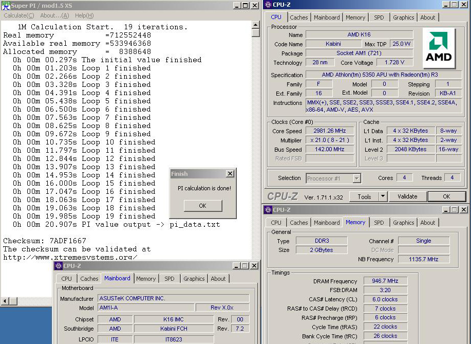Open the Help menu in Super PI
The image size is (471, 344).
pyautogui.click(x=84, y=15)
